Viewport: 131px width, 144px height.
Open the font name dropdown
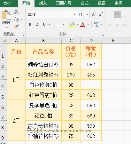click(x=74, y=14)
